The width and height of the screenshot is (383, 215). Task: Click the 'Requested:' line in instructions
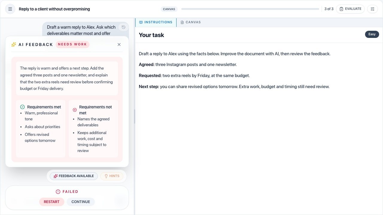194,76
